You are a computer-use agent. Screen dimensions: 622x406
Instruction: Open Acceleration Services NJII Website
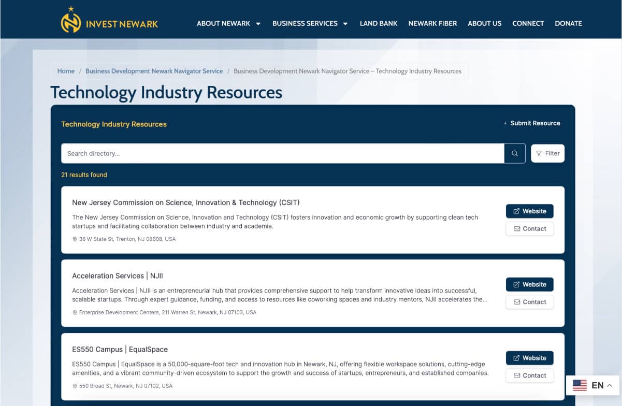click(x=529, y=284)
